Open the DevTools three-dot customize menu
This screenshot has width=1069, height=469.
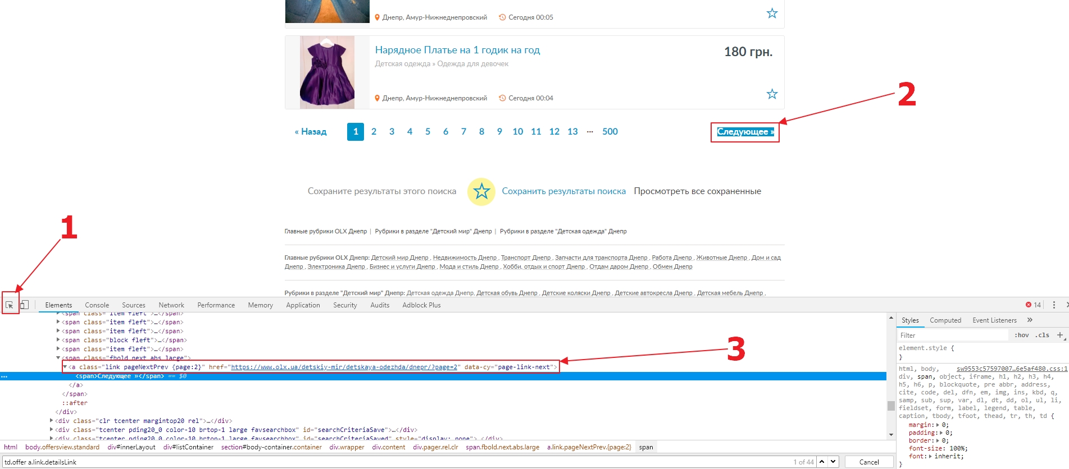click(1054, 305)
